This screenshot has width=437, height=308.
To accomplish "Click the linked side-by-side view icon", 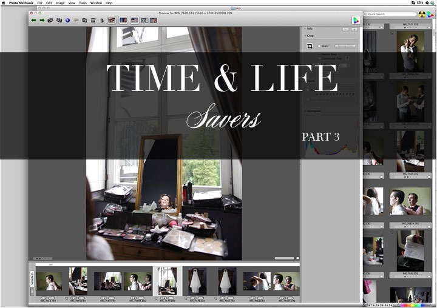I will 144,21.
